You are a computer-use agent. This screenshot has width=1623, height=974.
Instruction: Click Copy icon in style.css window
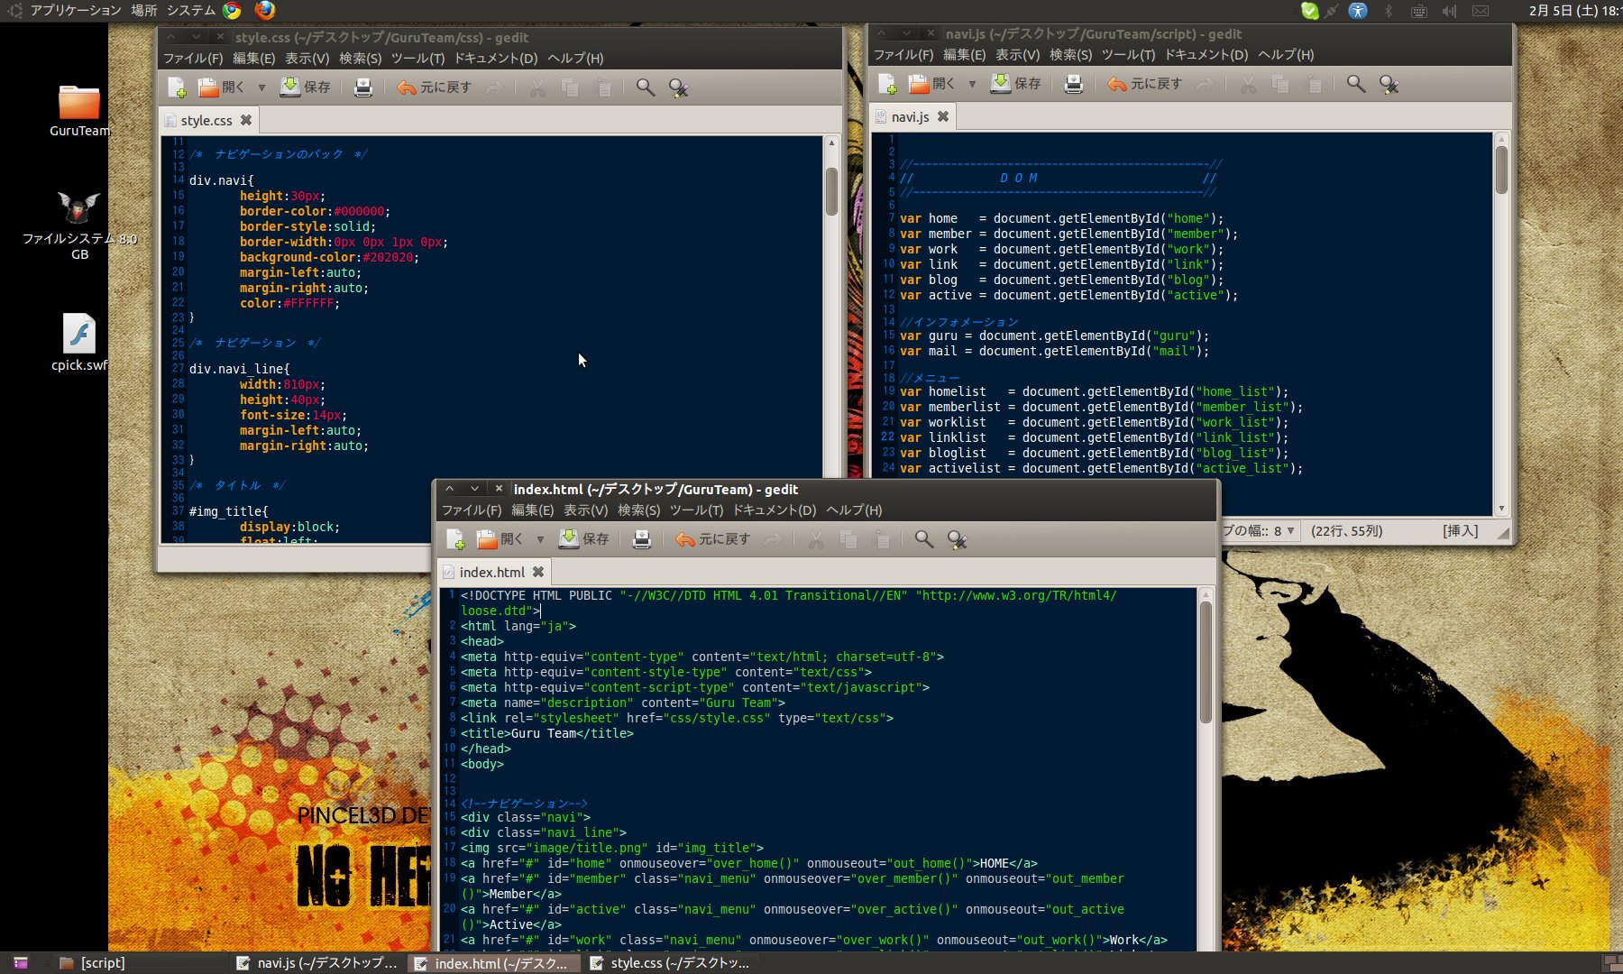coord(570,87)
